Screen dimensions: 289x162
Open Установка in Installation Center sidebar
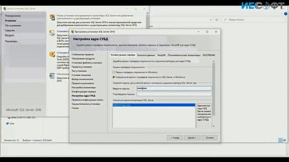click(10, 21)
